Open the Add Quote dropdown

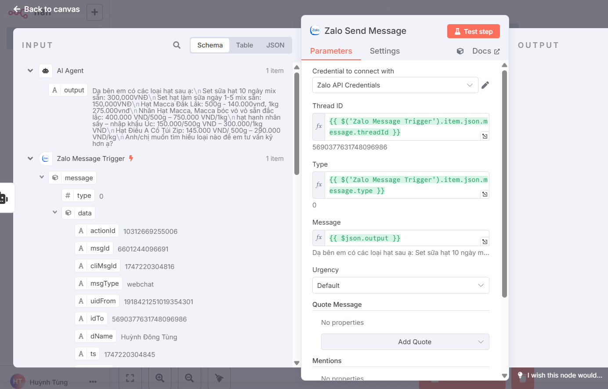(x=405, y=342)
